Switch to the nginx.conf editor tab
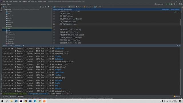 pos(88,7)
